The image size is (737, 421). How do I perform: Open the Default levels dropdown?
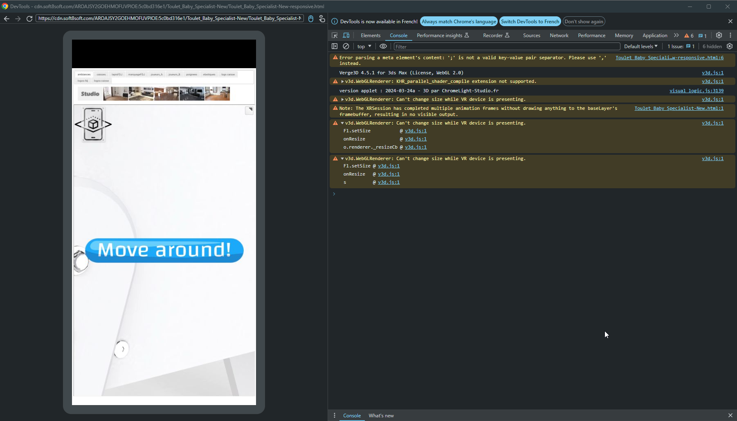pyautogui.click(x=640, y=47)
